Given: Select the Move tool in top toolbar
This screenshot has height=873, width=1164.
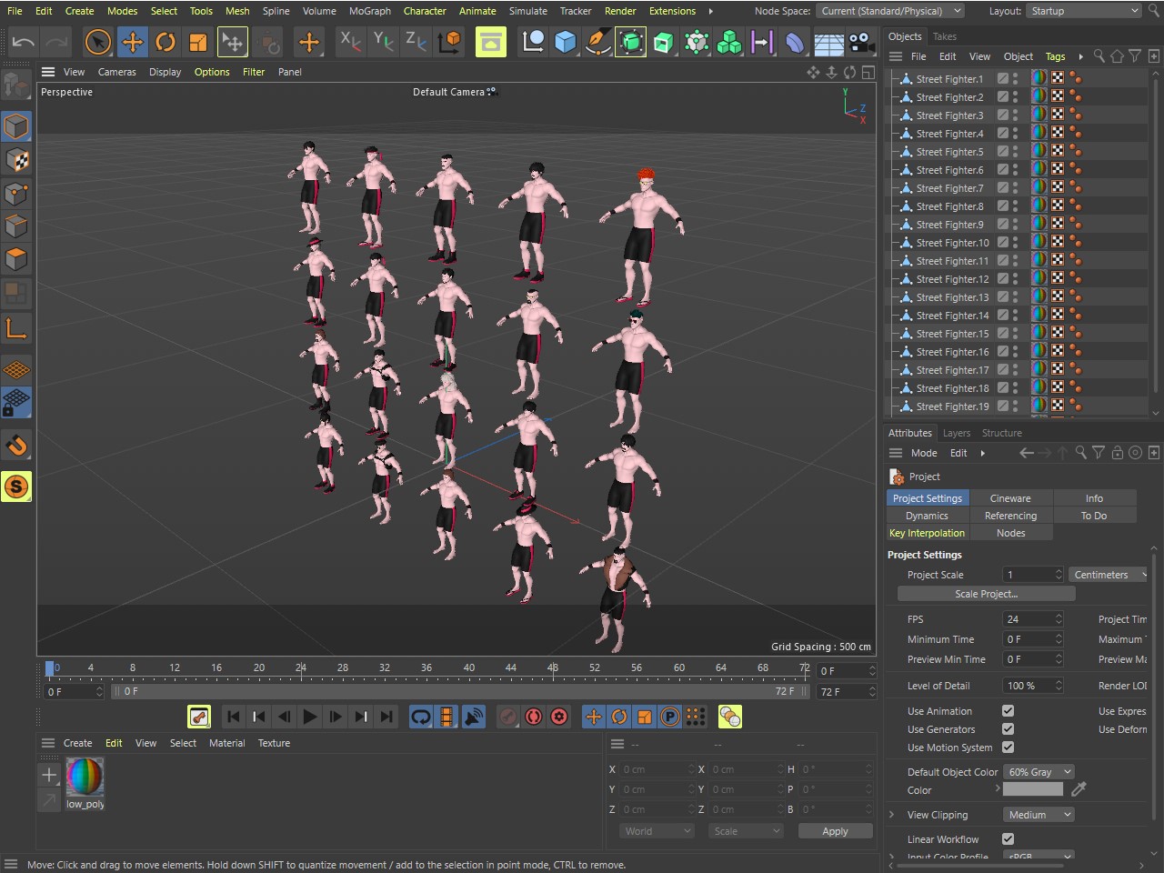Looking at the screenshot, I should coord(132,42).
